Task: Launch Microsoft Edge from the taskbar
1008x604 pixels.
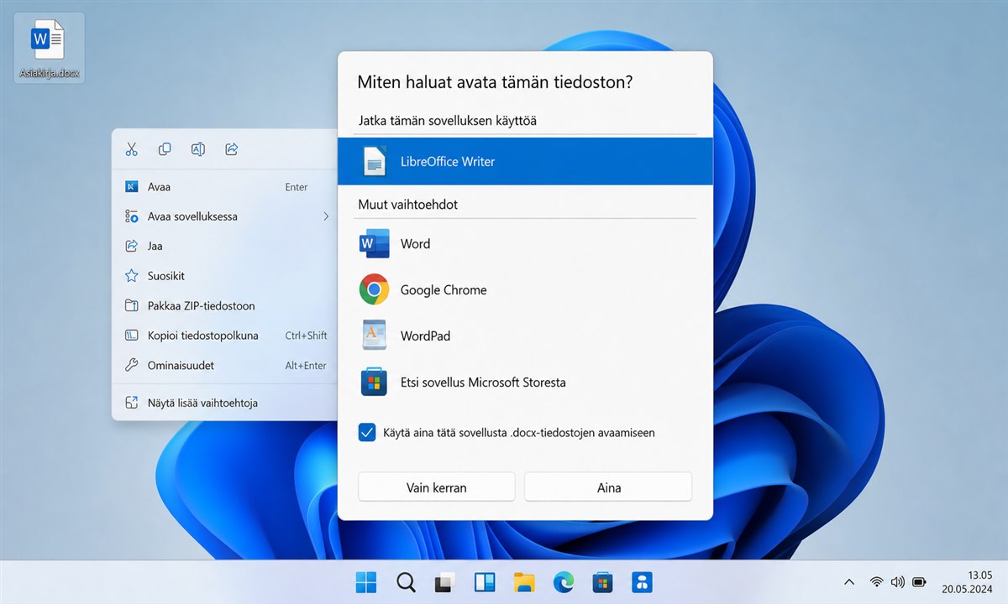Action: pyautogui.click(x=563, y=582)
